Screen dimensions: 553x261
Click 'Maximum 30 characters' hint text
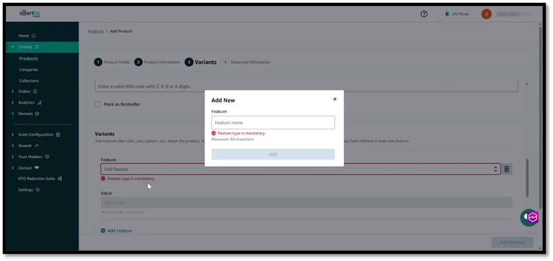[x=232, y=139]
